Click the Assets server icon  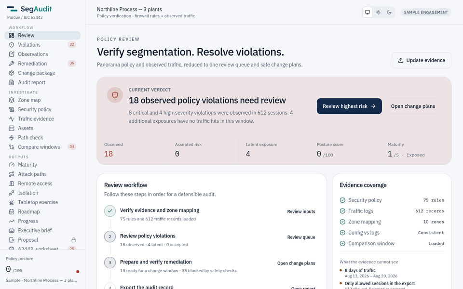click(x=12, y=129)
